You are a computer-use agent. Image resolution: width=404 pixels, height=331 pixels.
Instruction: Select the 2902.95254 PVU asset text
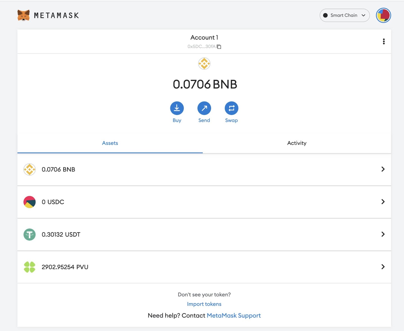pyautogui.click(x=65, y=267)
